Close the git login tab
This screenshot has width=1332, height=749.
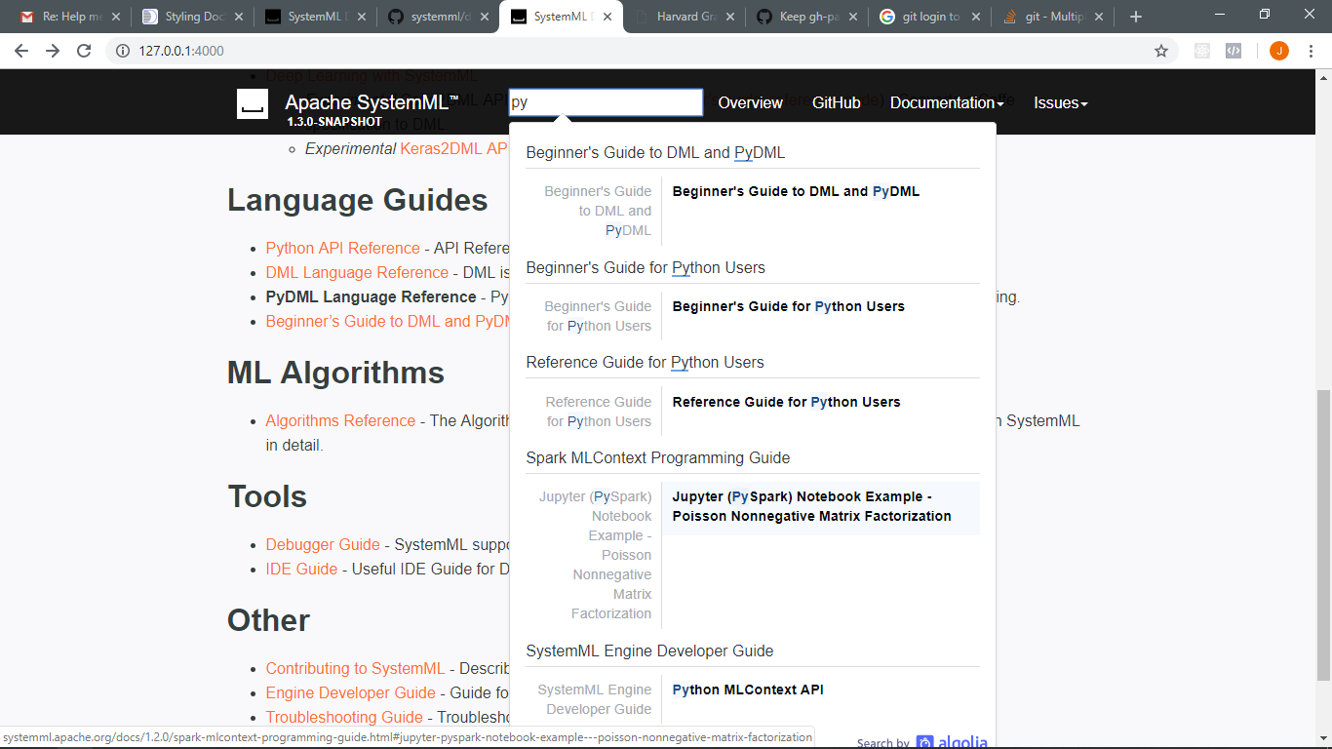click(975, 17)
